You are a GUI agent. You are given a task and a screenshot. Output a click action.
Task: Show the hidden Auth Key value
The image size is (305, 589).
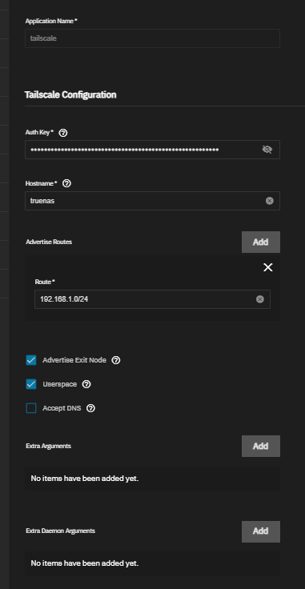tap(267, 150)
